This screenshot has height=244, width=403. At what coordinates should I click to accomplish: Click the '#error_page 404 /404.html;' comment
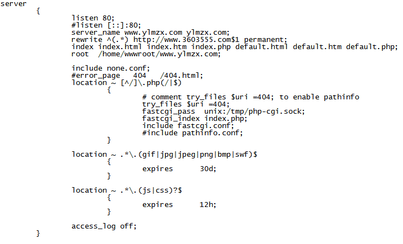click(x=137, y=76)
